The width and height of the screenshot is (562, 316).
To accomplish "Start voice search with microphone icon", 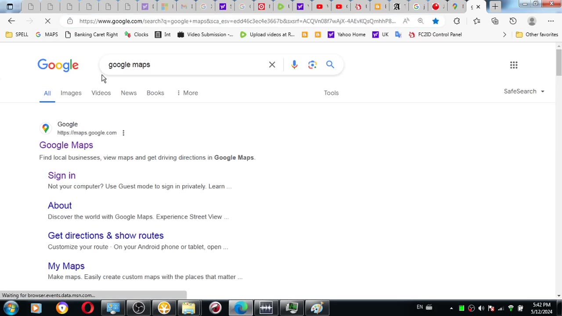I will click(294, 65).
